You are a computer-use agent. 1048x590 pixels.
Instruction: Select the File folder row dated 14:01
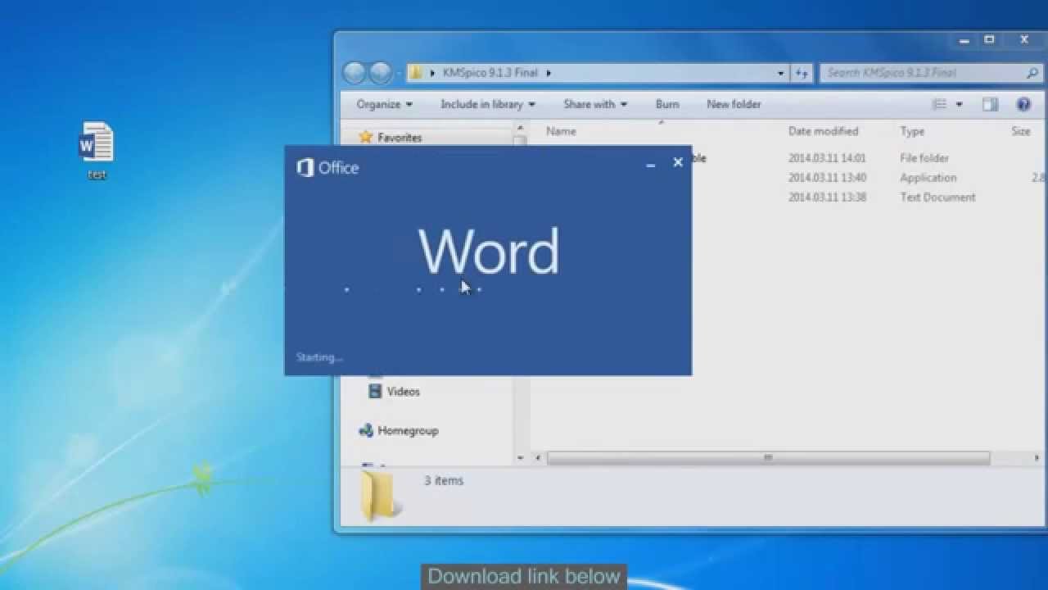868,158
